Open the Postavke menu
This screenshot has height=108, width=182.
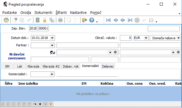[x=9, y=12]
